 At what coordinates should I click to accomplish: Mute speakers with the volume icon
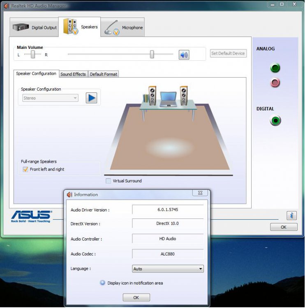pyautogui.click(x=184, y=55)
